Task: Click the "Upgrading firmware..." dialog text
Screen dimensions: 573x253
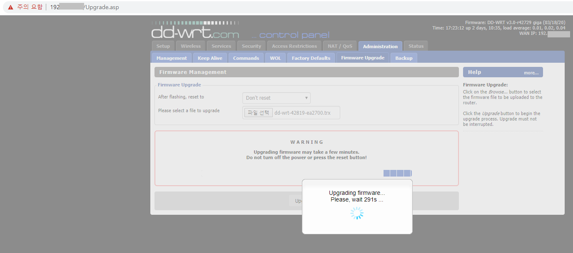Action: point(357,193)
